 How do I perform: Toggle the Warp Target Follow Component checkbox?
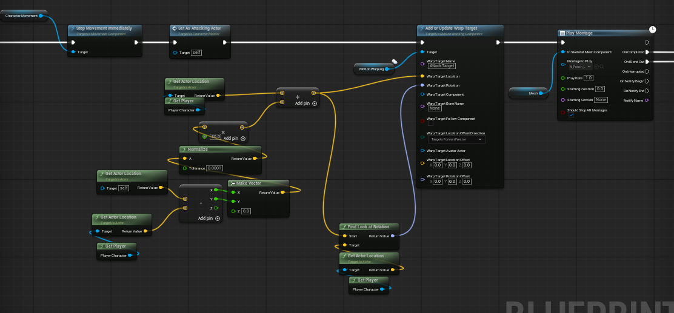431,124
